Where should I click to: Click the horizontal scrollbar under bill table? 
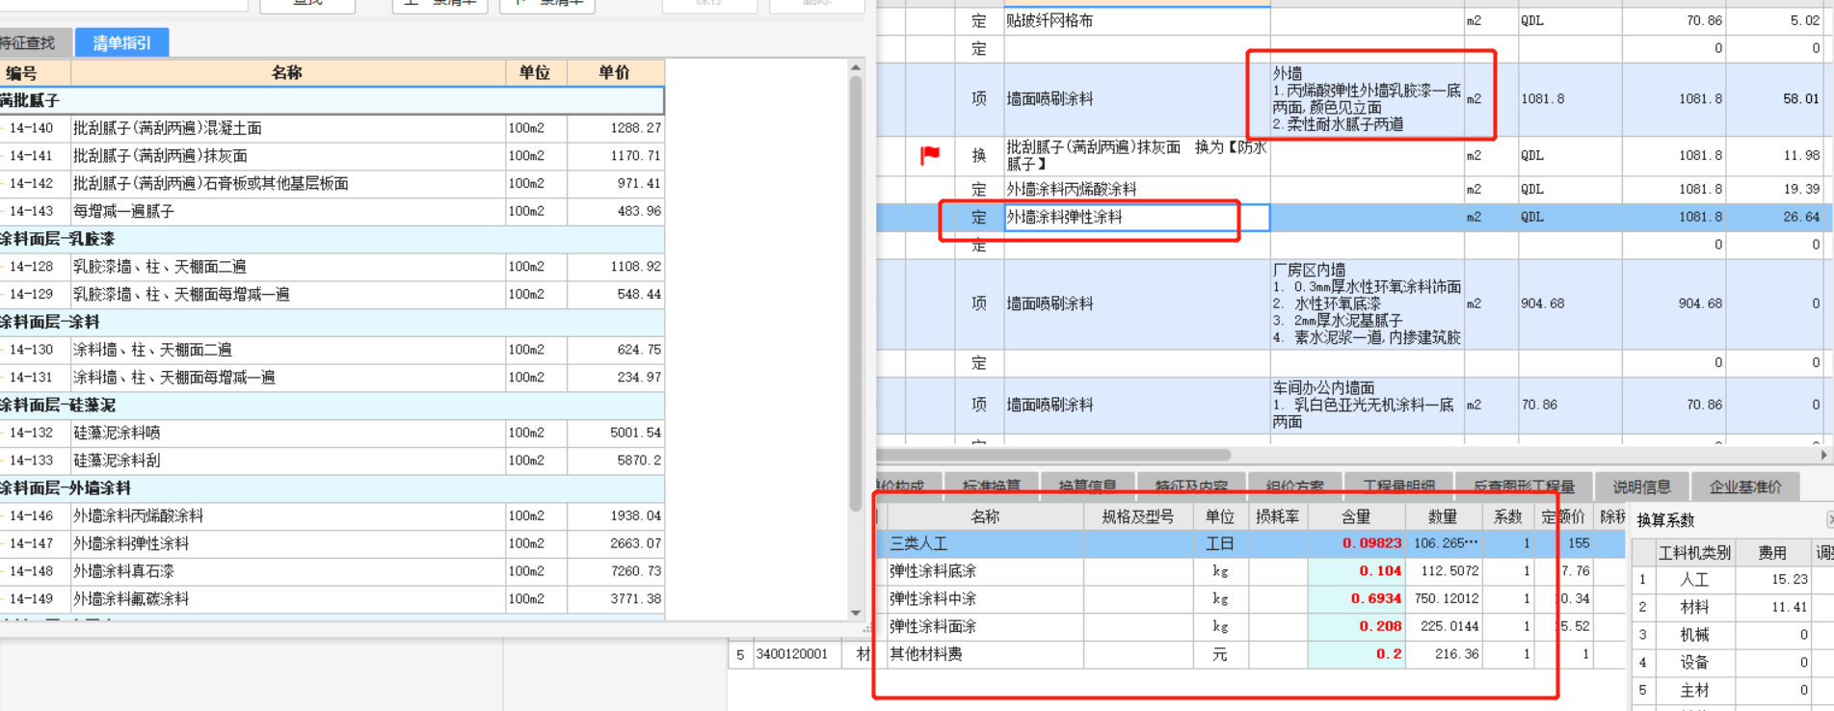[1055, 455]
